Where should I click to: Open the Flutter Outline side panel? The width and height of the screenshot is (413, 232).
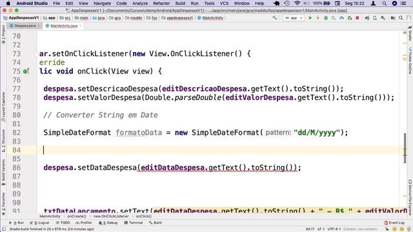(410, 61)
